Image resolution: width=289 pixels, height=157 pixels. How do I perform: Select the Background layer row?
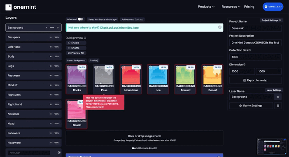point(33,28)
